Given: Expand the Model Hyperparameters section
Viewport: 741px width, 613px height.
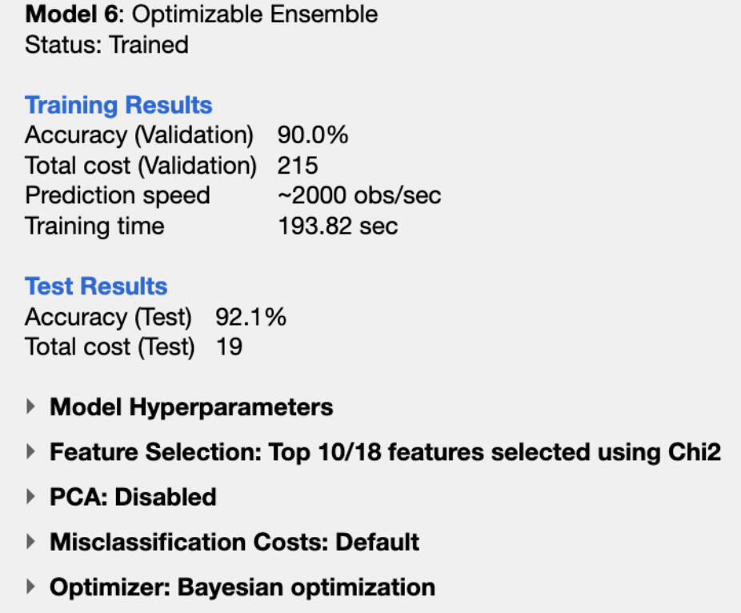Looking at the screenshot, I should tap(31, 407).
